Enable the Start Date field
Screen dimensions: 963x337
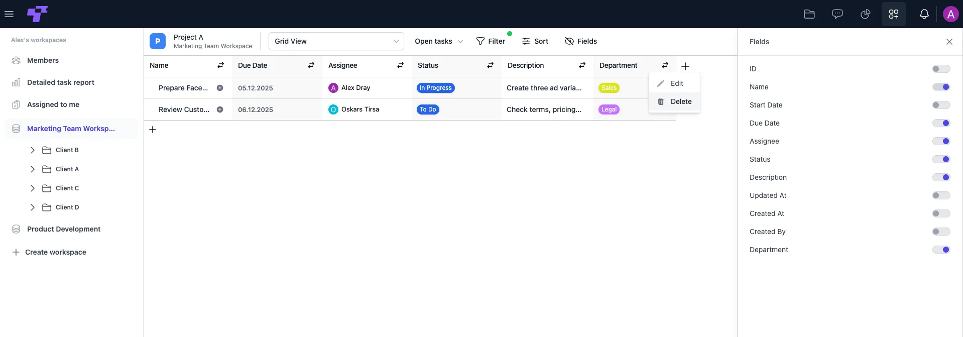(x=941, y=105)
